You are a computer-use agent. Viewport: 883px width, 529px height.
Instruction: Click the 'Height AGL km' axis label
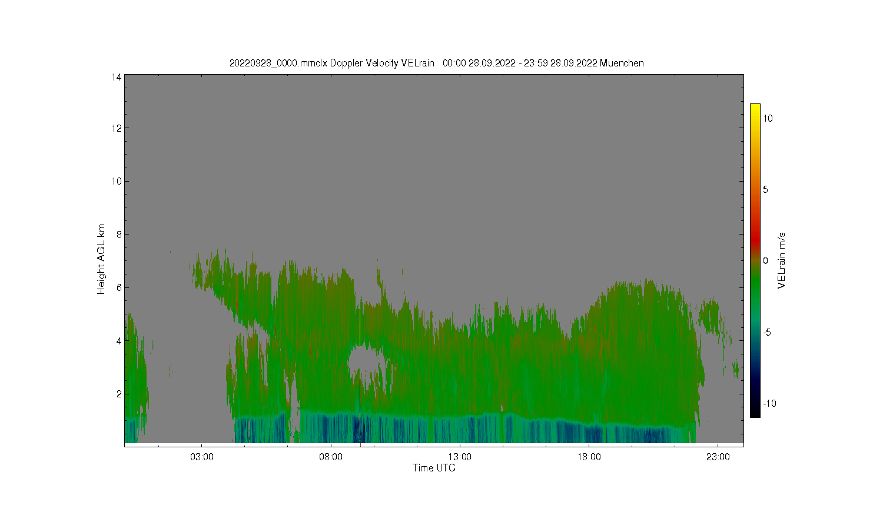click(101, 259)
